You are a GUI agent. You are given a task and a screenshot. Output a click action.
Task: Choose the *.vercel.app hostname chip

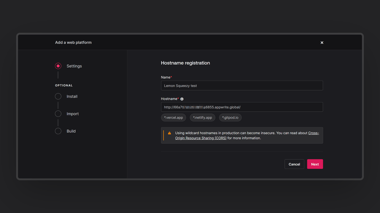174,117
